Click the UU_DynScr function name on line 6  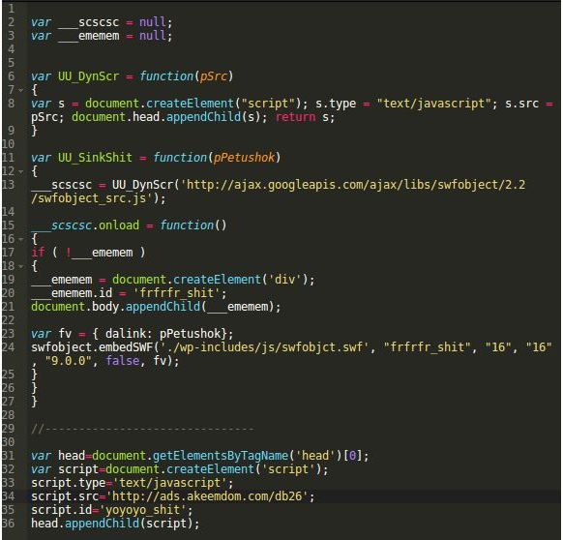(88, 76)
